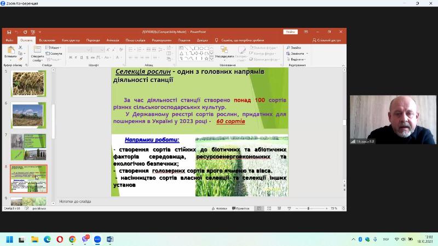Click the Знайти (Find) icon
The image size is (438, 246).
294,48
